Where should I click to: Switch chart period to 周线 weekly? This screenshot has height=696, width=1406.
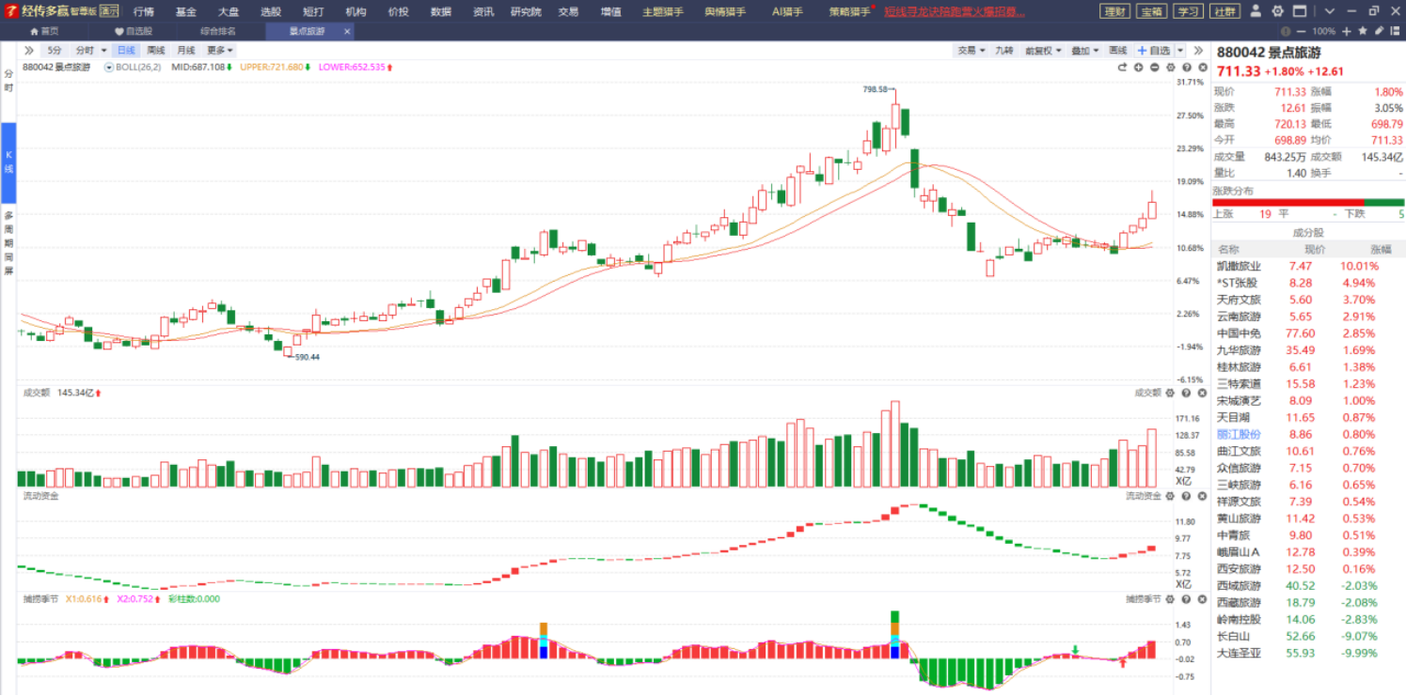tap(156, 50)
